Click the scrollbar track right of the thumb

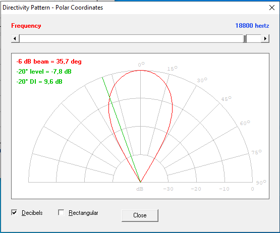(x=254, y=38)
